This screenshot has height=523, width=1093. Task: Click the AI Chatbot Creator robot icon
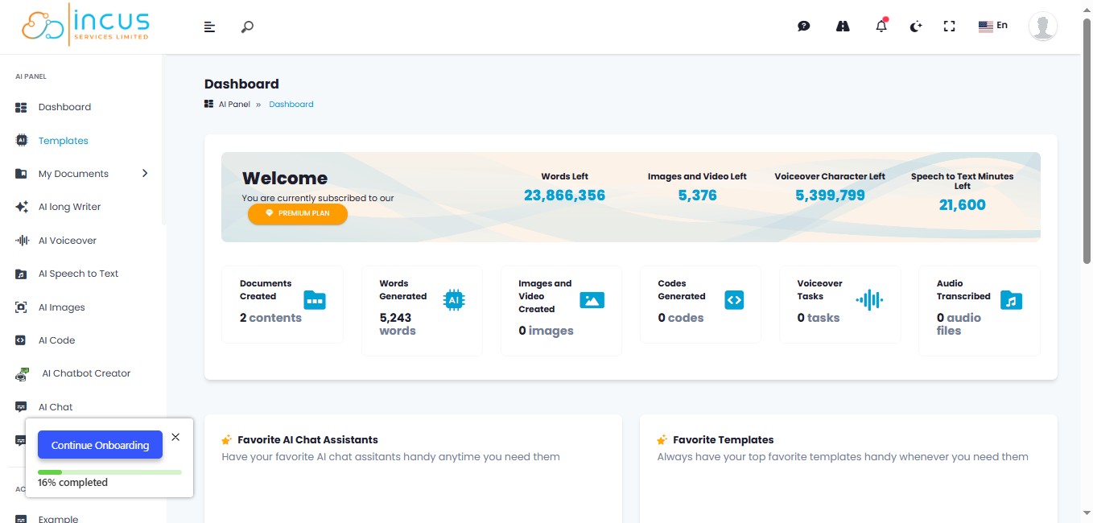(23, 374)
